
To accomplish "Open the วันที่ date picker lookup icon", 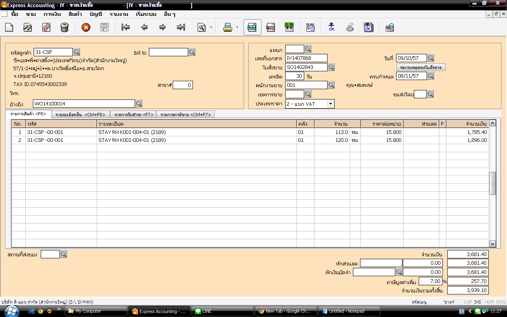I will (431, 58).
